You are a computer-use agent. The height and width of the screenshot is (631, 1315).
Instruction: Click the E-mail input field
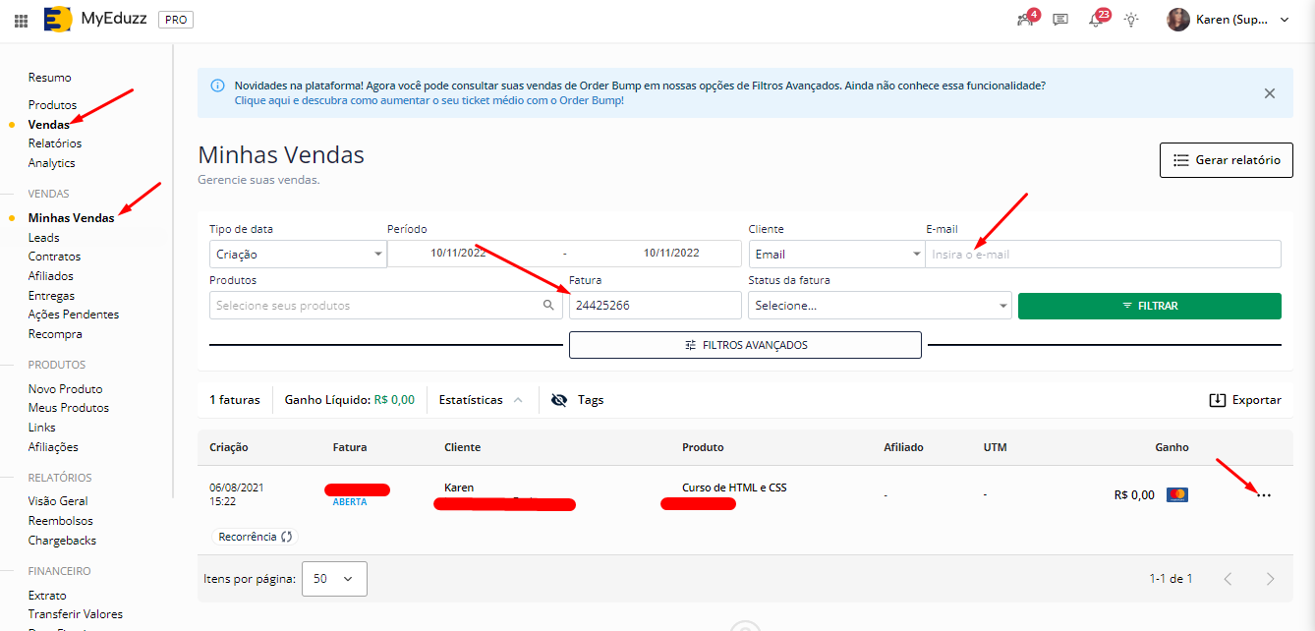click(1102, 255)
